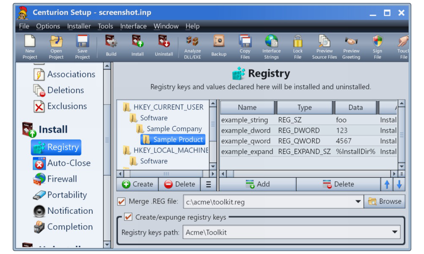Select the Sample Company registry key
Viewport: 424px width, 254px height.
tap(174, 129)
